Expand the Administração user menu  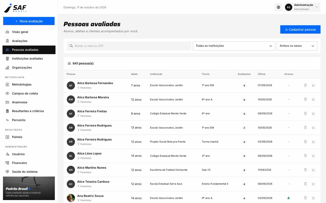[302, 7]
